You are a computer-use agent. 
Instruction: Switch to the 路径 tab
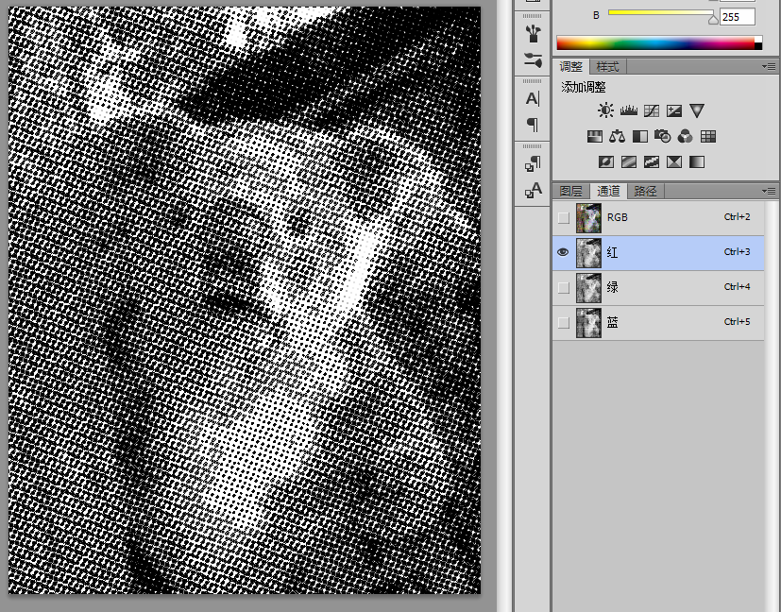point(646,191)
